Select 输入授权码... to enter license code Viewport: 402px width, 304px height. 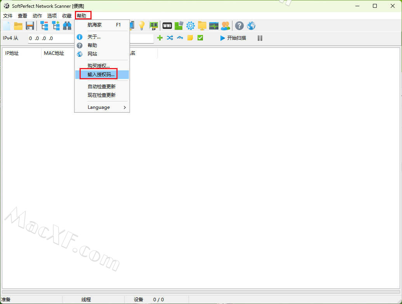pyautogui.click(x=102, y=75)
